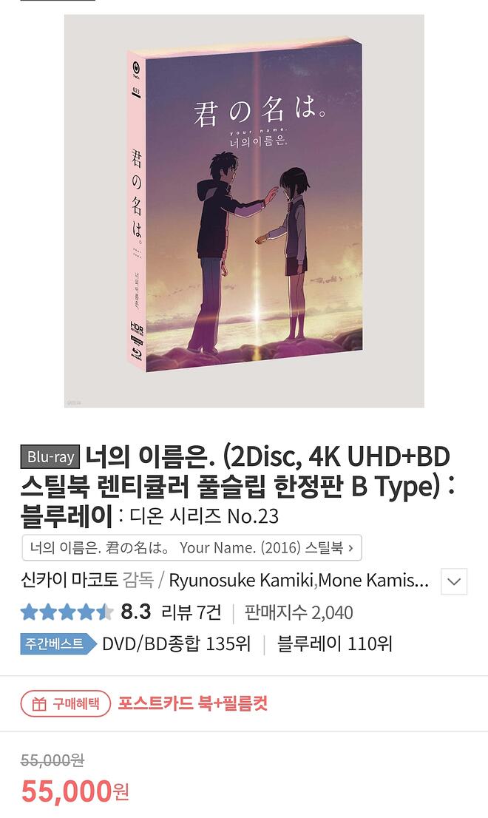View 리뷰 7건 reviews

click(x=192, y=612)
